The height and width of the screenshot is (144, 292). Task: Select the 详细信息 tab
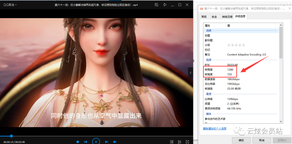(240, 17)
